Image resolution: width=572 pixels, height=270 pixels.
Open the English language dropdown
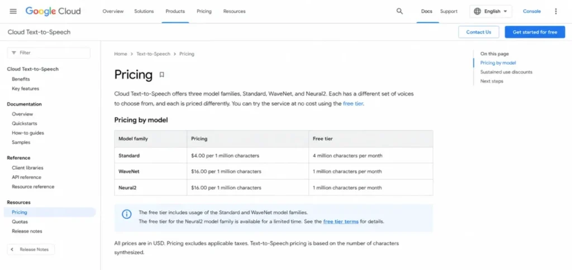(490, 11)
